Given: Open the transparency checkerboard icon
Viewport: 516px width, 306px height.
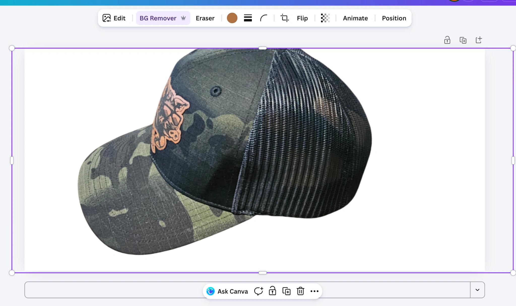Looking at the screenshot, I should 325,18.
